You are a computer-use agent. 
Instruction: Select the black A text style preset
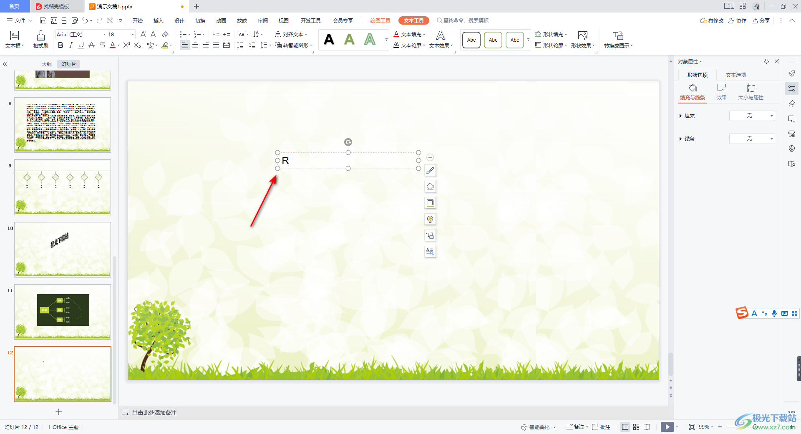[x=329, y=40]
